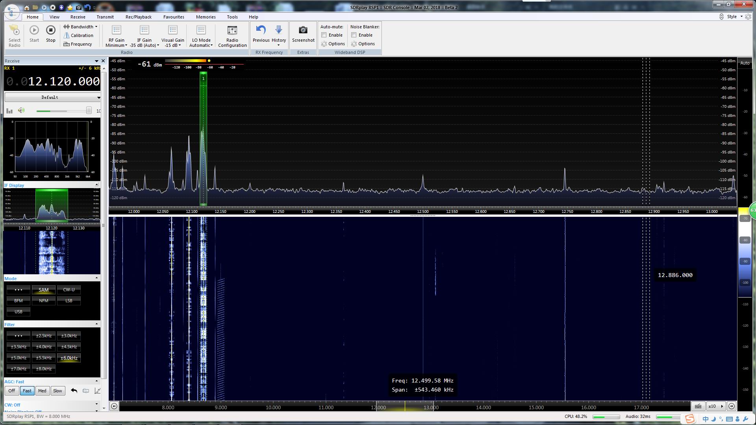
Task: Open the LO Mode Automatic dropdown
Action: point(201,35)
